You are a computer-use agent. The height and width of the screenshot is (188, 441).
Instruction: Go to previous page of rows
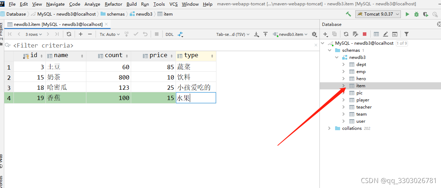tap(18, 34)
